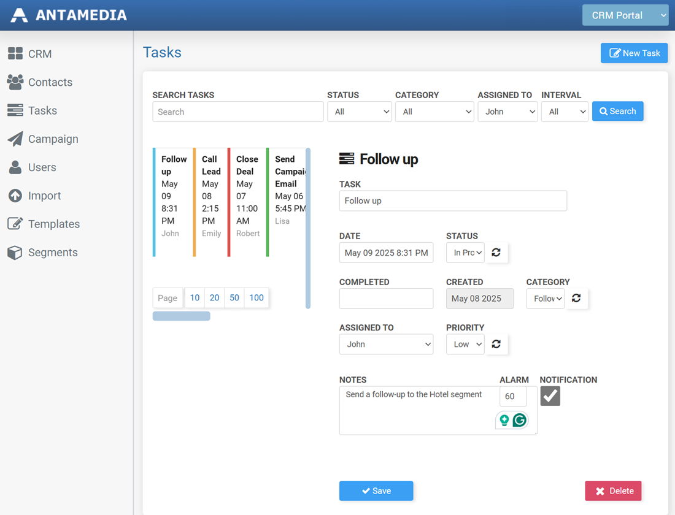675x515 pixels.
Task: Click the Created date field
Action: click(480, 299)
